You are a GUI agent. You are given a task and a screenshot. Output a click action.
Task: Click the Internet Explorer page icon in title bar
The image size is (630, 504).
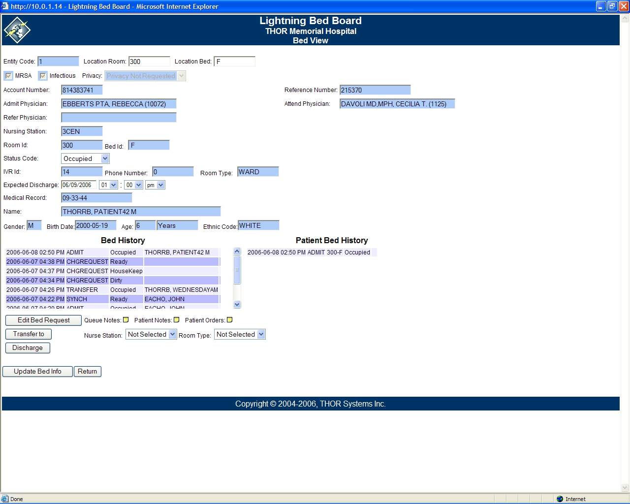5,6
